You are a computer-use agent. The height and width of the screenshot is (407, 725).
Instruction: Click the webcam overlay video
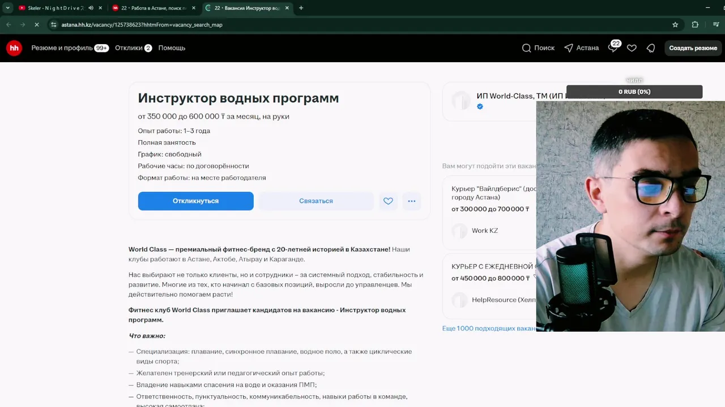click(630, 216)
